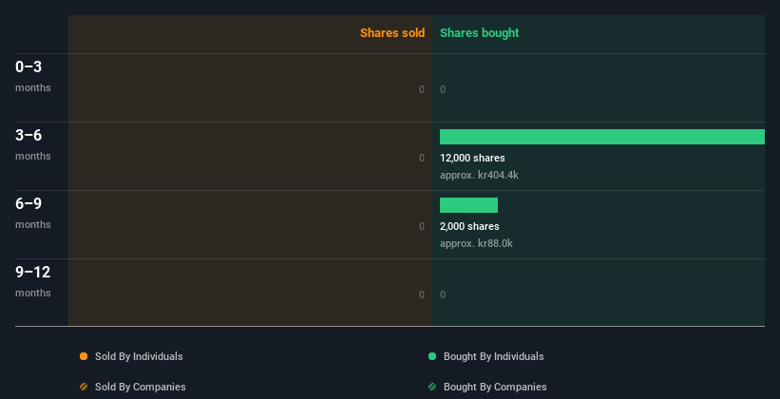Toggle the Bought By Companies legend label

[x=495, y=387]
